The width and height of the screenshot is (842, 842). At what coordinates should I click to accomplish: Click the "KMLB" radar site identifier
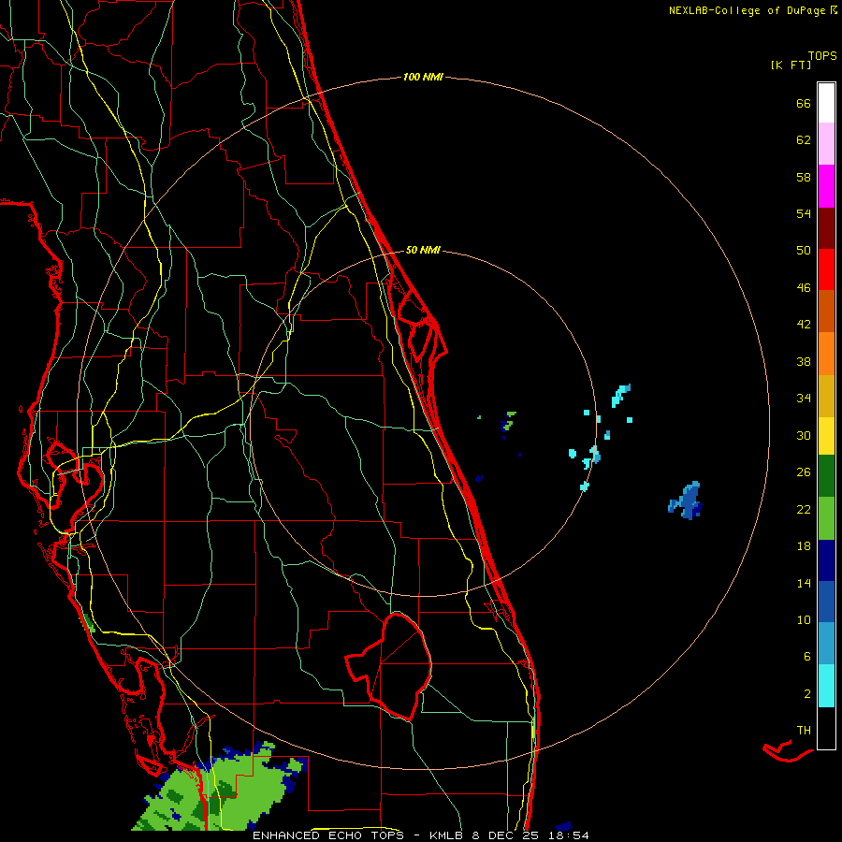448,835
